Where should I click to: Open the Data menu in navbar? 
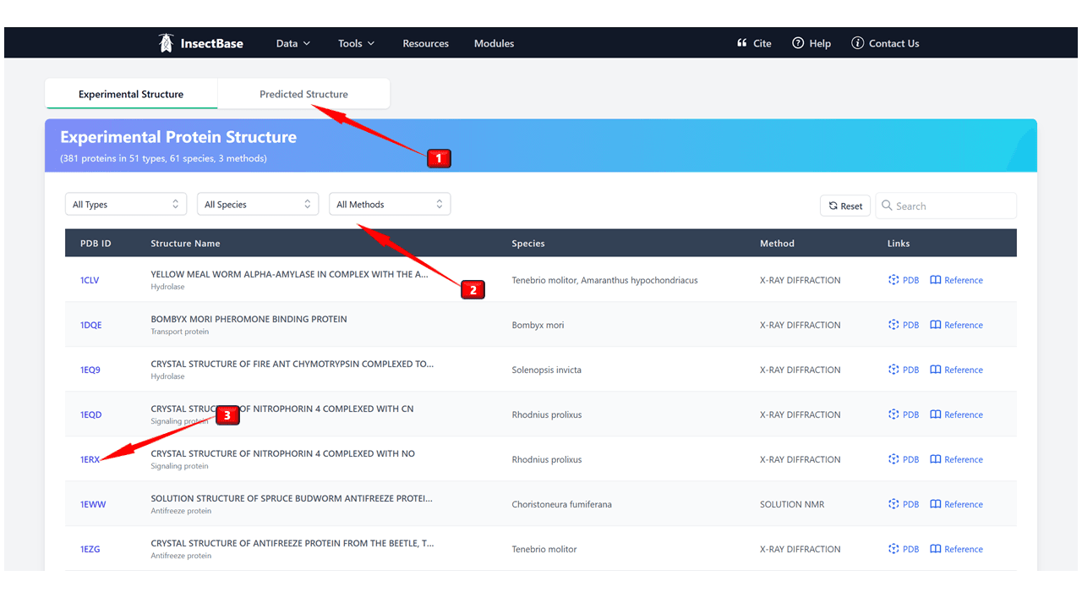click(x=293, y=43)
